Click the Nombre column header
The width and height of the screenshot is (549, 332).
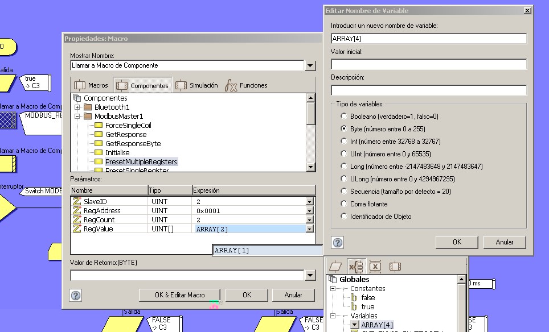[109, 190]
